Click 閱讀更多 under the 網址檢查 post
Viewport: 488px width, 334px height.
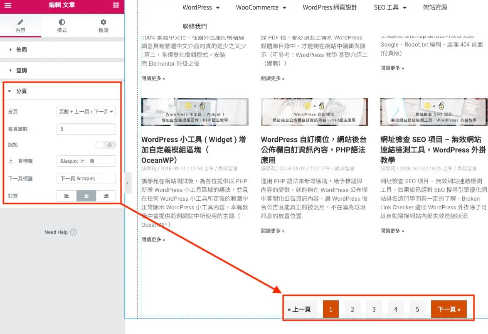(x=392, y=231)
